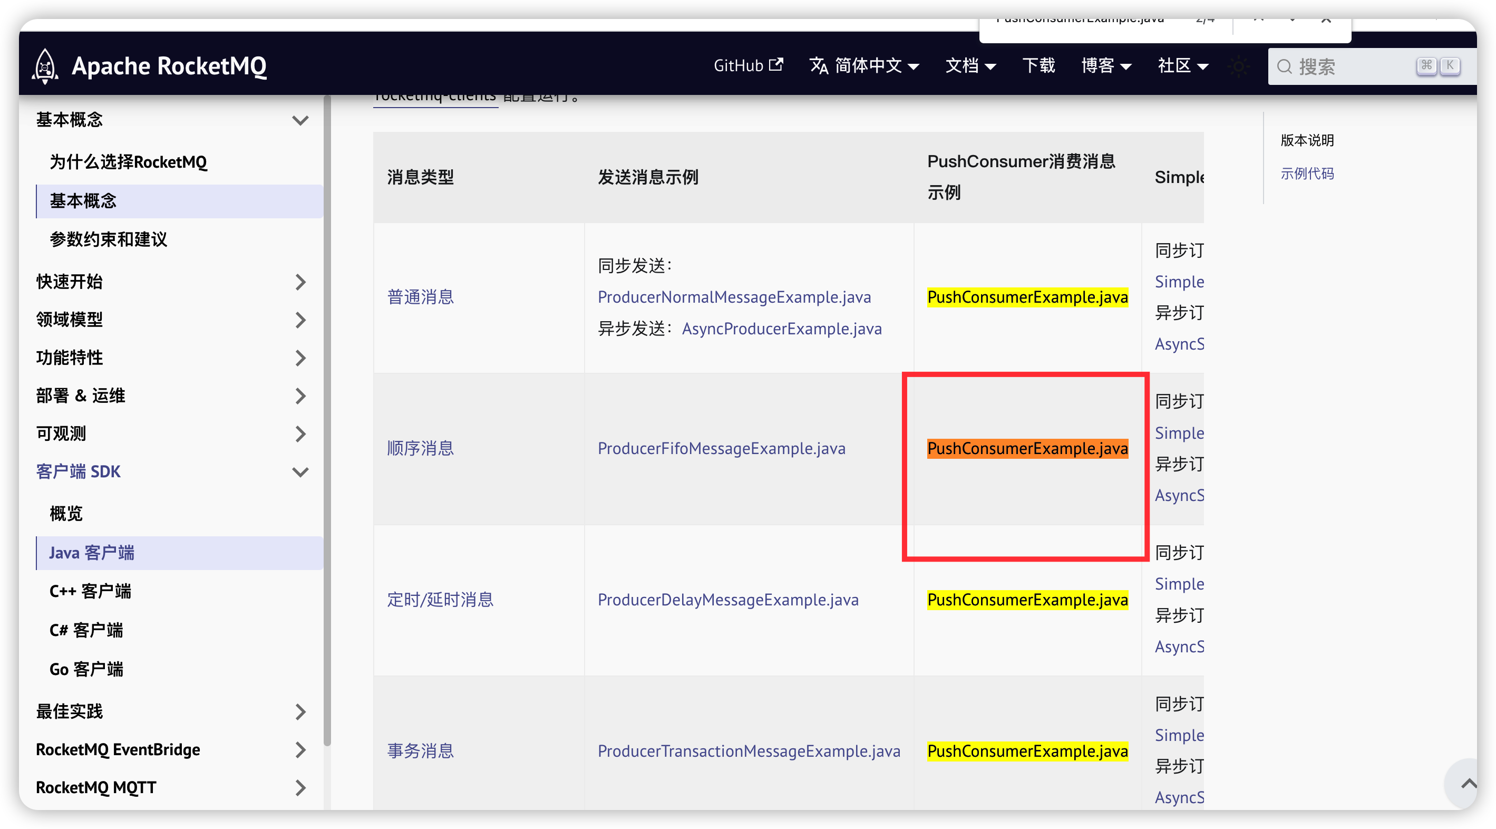This screenshot has width=1496, height=829.
Task: Open C++ 客户端 sidebar page
Action: 91,591
